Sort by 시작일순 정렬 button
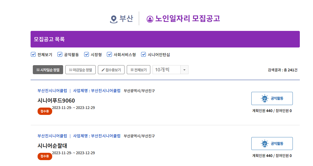This screenshot has height=166, width=313. [48, 70]
